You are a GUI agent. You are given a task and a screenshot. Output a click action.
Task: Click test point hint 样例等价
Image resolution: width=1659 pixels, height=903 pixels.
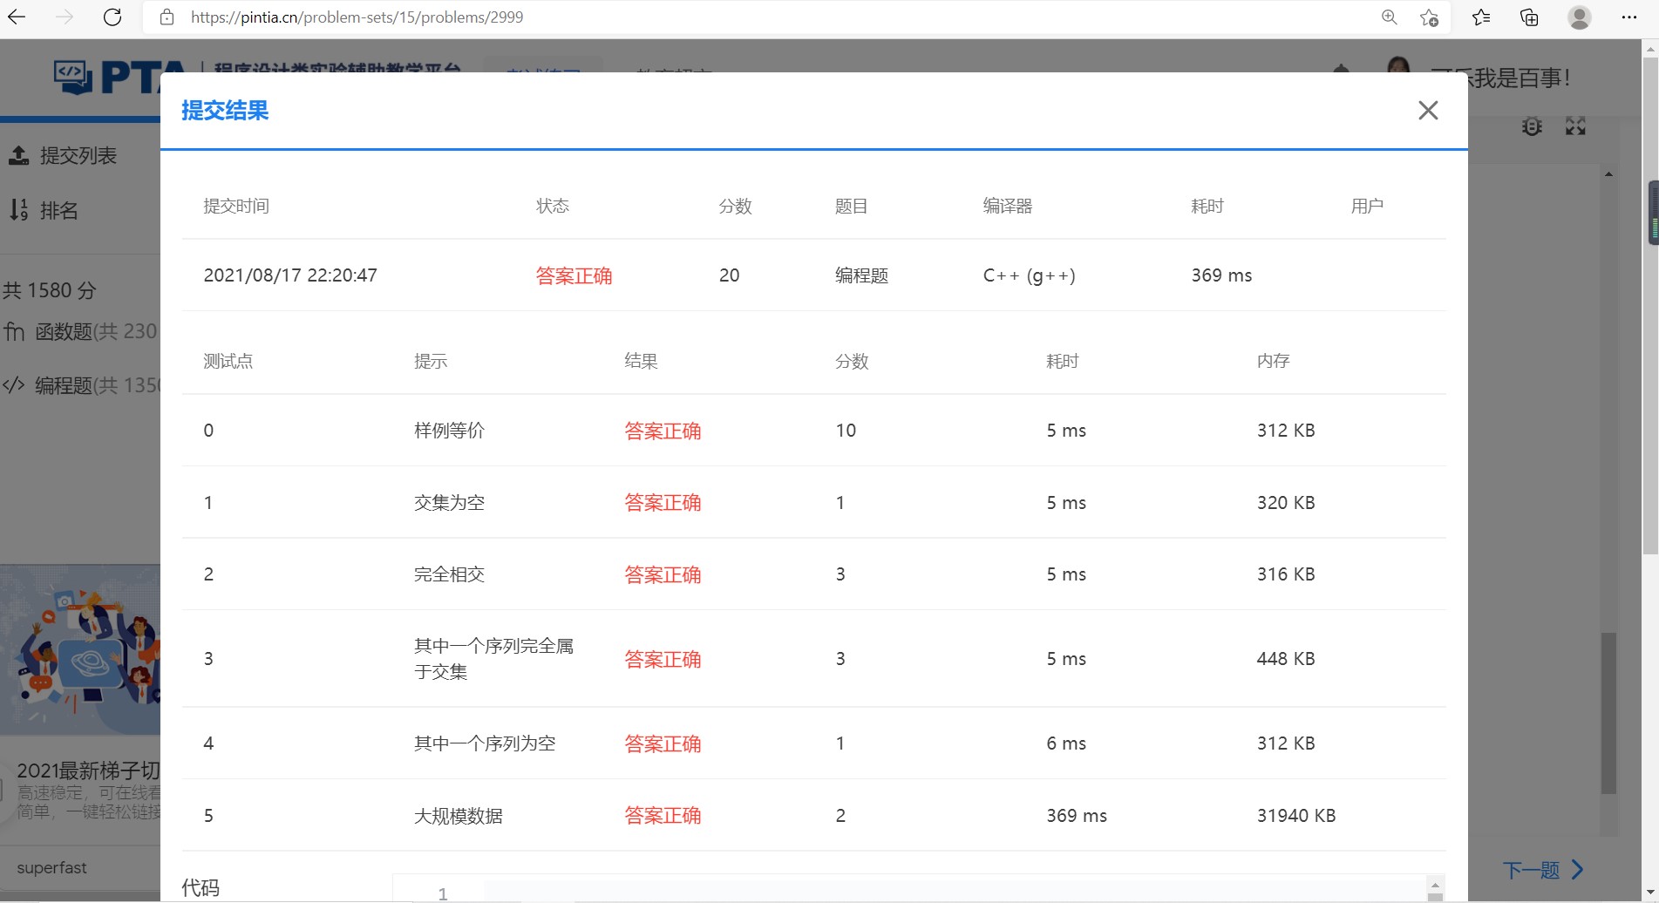pos(449,431)
